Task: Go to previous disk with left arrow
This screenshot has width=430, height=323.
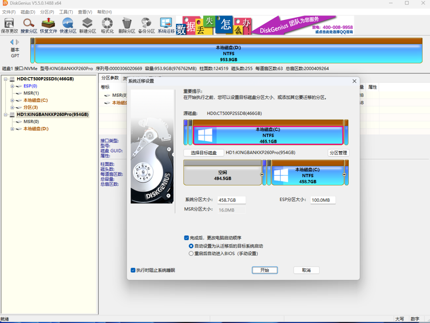Action: pos(12,42)
